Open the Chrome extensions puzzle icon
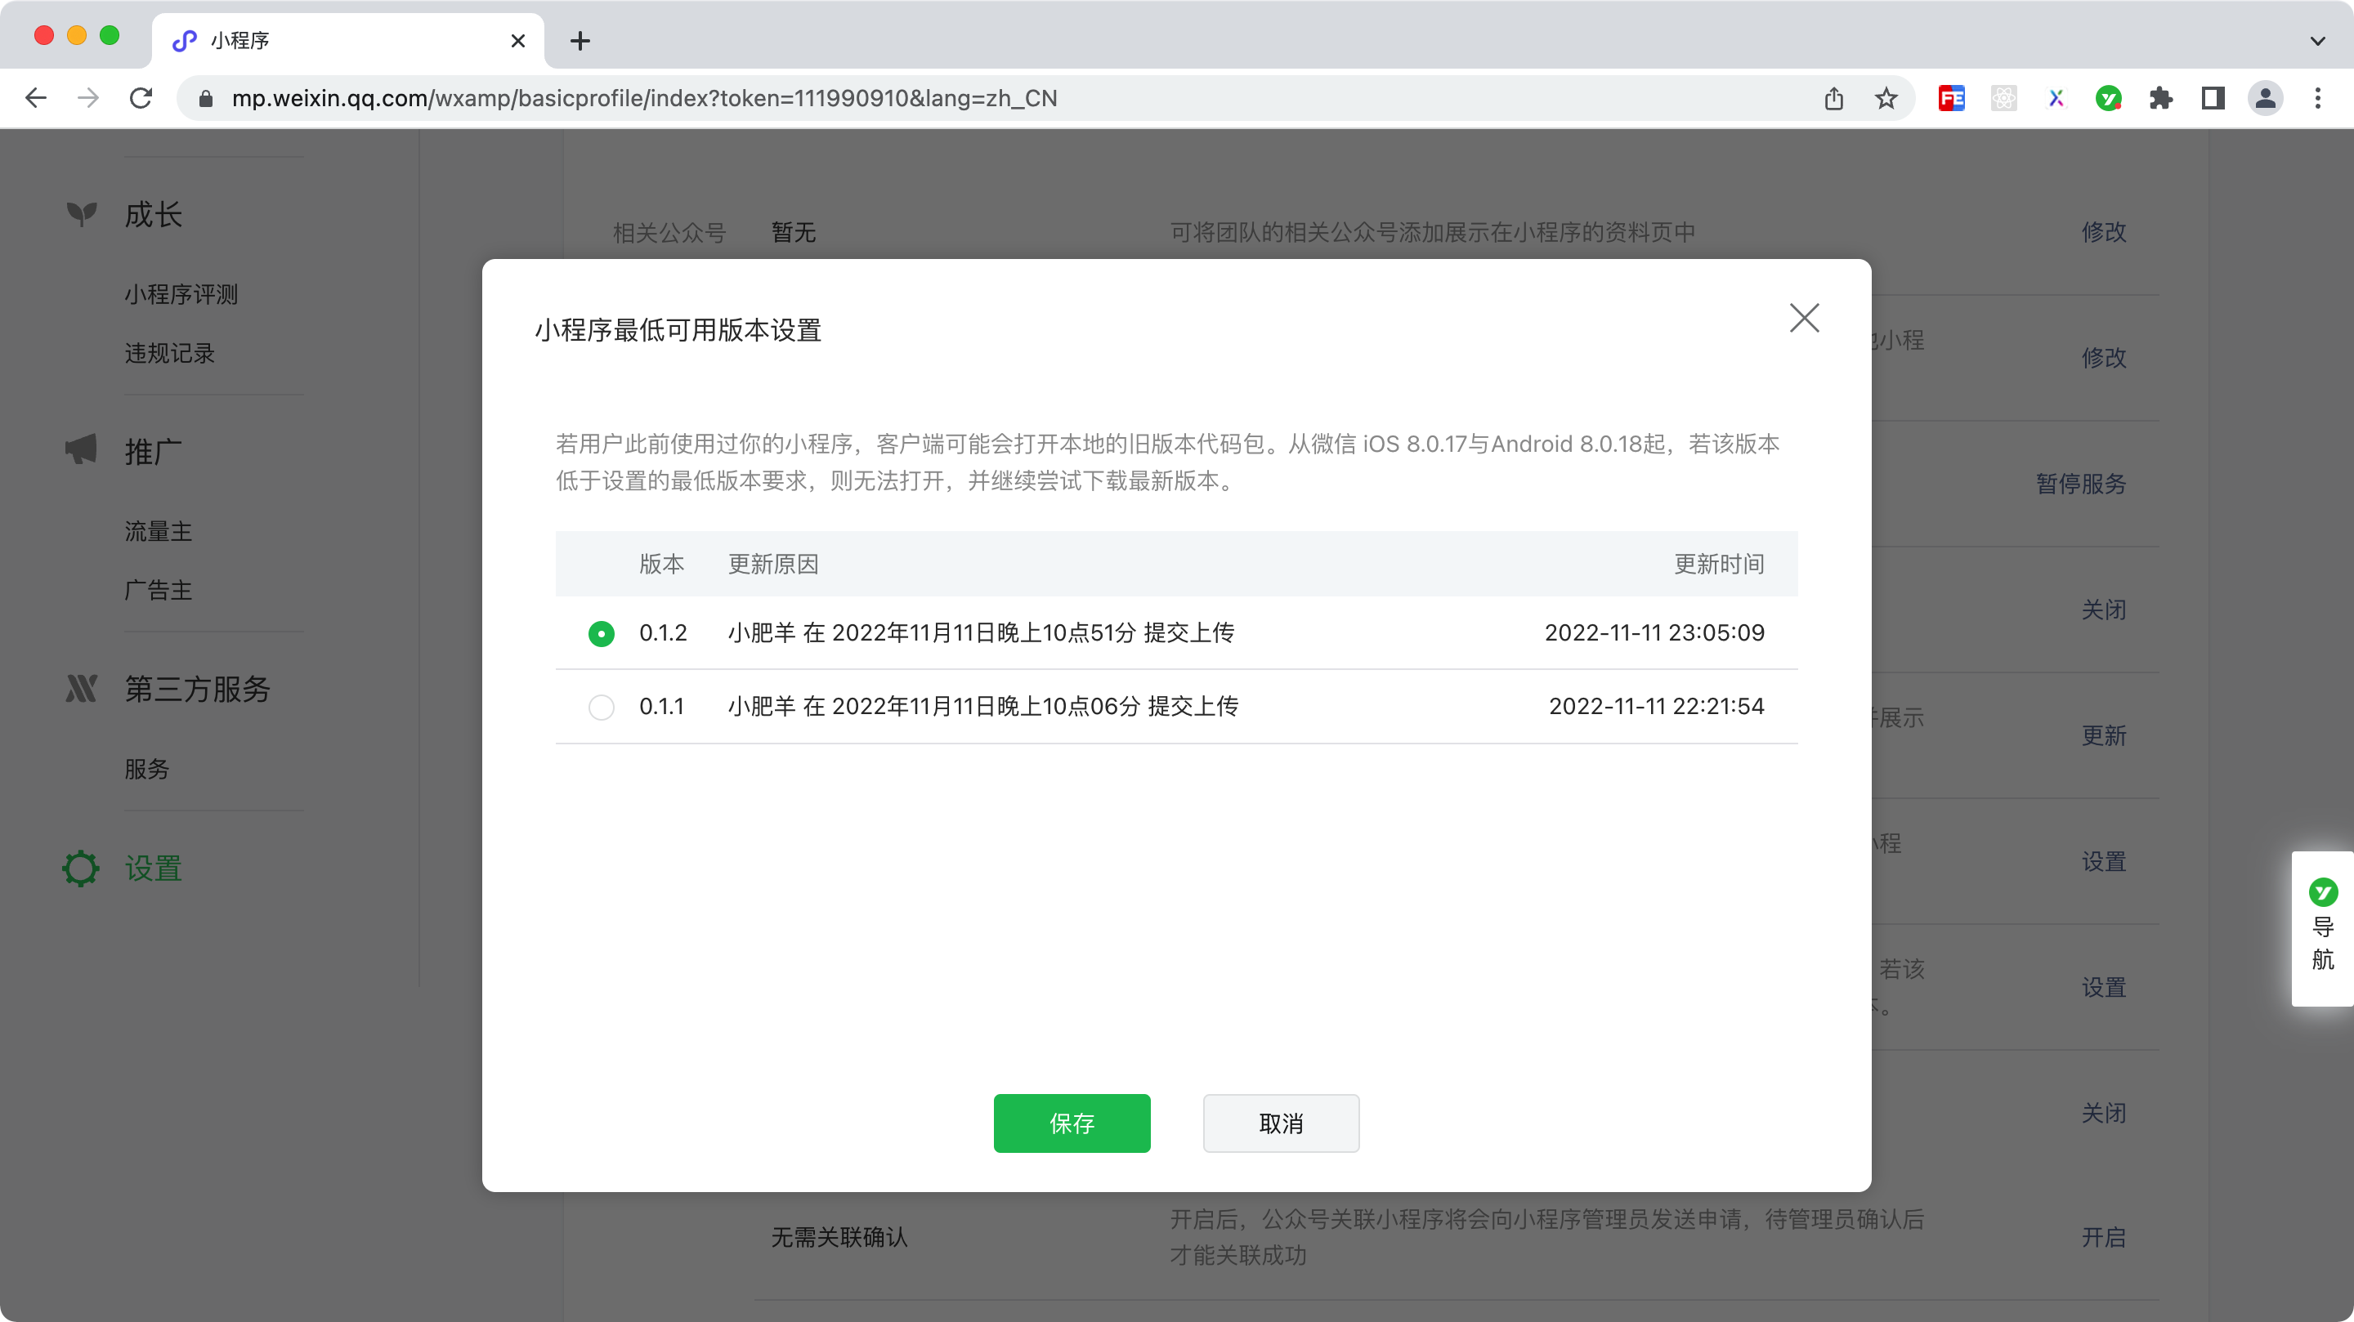 [2160, 98]
